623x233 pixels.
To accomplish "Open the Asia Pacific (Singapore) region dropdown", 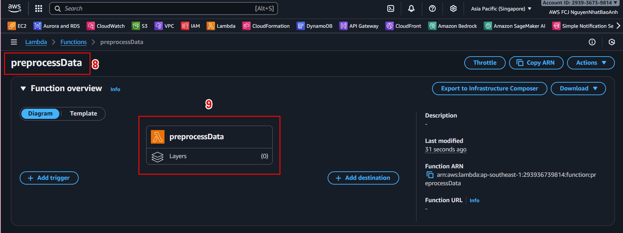I will 501,9.
